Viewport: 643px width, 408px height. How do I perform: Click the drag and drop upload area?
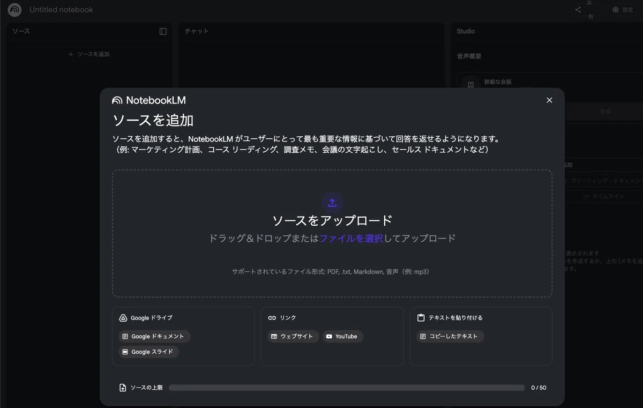pos(332,233)
